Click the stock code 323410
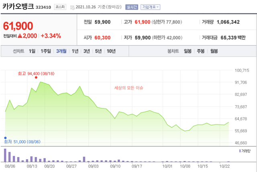The image size is (257, 172). pos(43,7)
